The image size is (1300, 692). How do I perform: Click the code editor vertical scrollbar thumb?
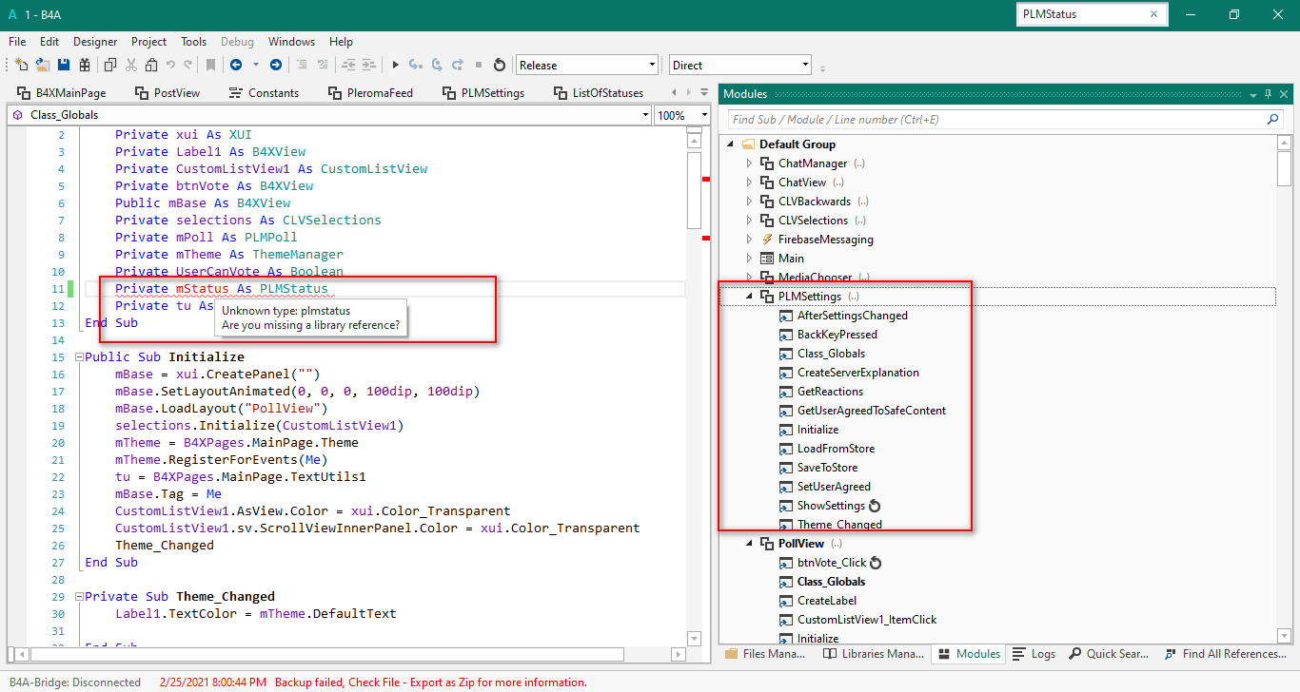point(694,190)
